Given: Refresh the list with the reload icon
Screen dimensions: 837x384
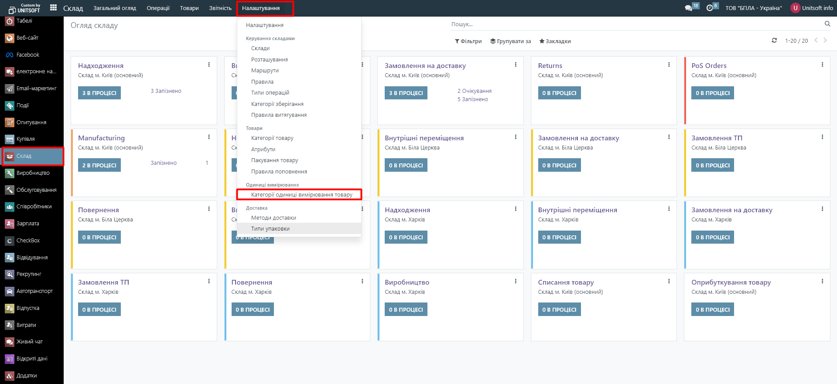Looking at the screenshot, I should tap(774, 41).
